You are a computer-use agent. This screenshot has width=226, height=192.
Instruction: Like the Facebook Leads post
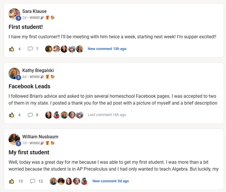tap(12, 115)
